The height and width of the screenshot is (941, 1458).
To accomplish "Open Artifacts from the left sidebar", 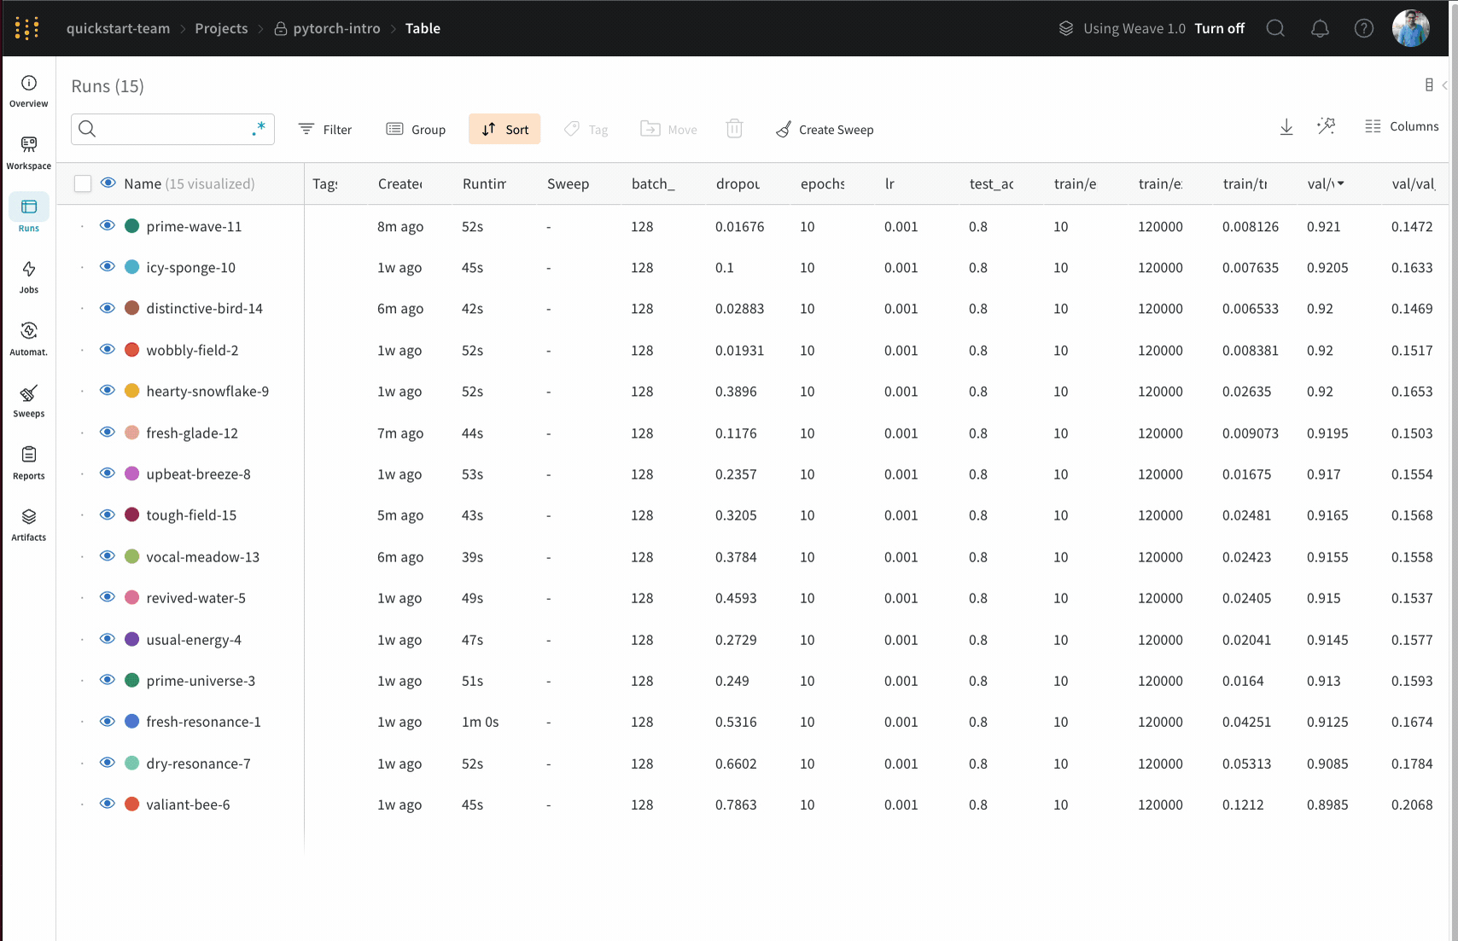I will tap(28, 525).
